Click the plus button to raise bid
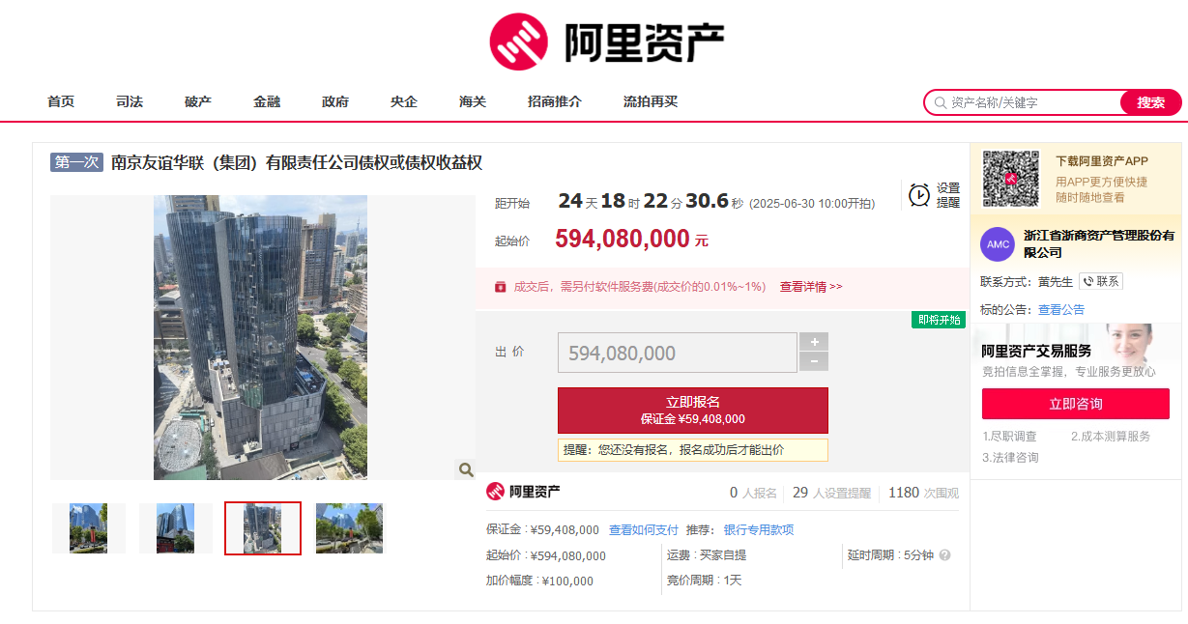This screenshot has height=624, width=1188. [x=814, y=342]
